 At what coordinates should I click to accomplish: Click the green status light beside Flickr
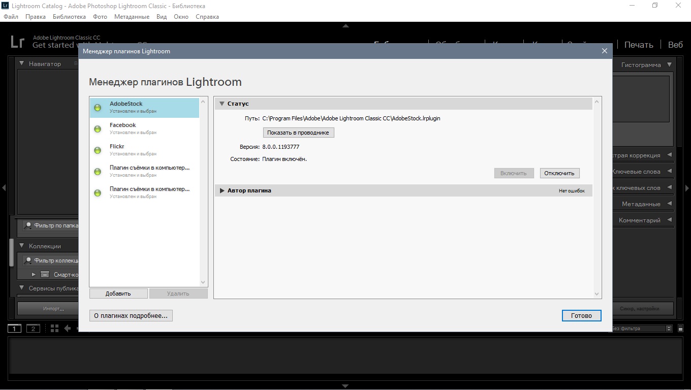pyautogui.click(x=98, y=150)
